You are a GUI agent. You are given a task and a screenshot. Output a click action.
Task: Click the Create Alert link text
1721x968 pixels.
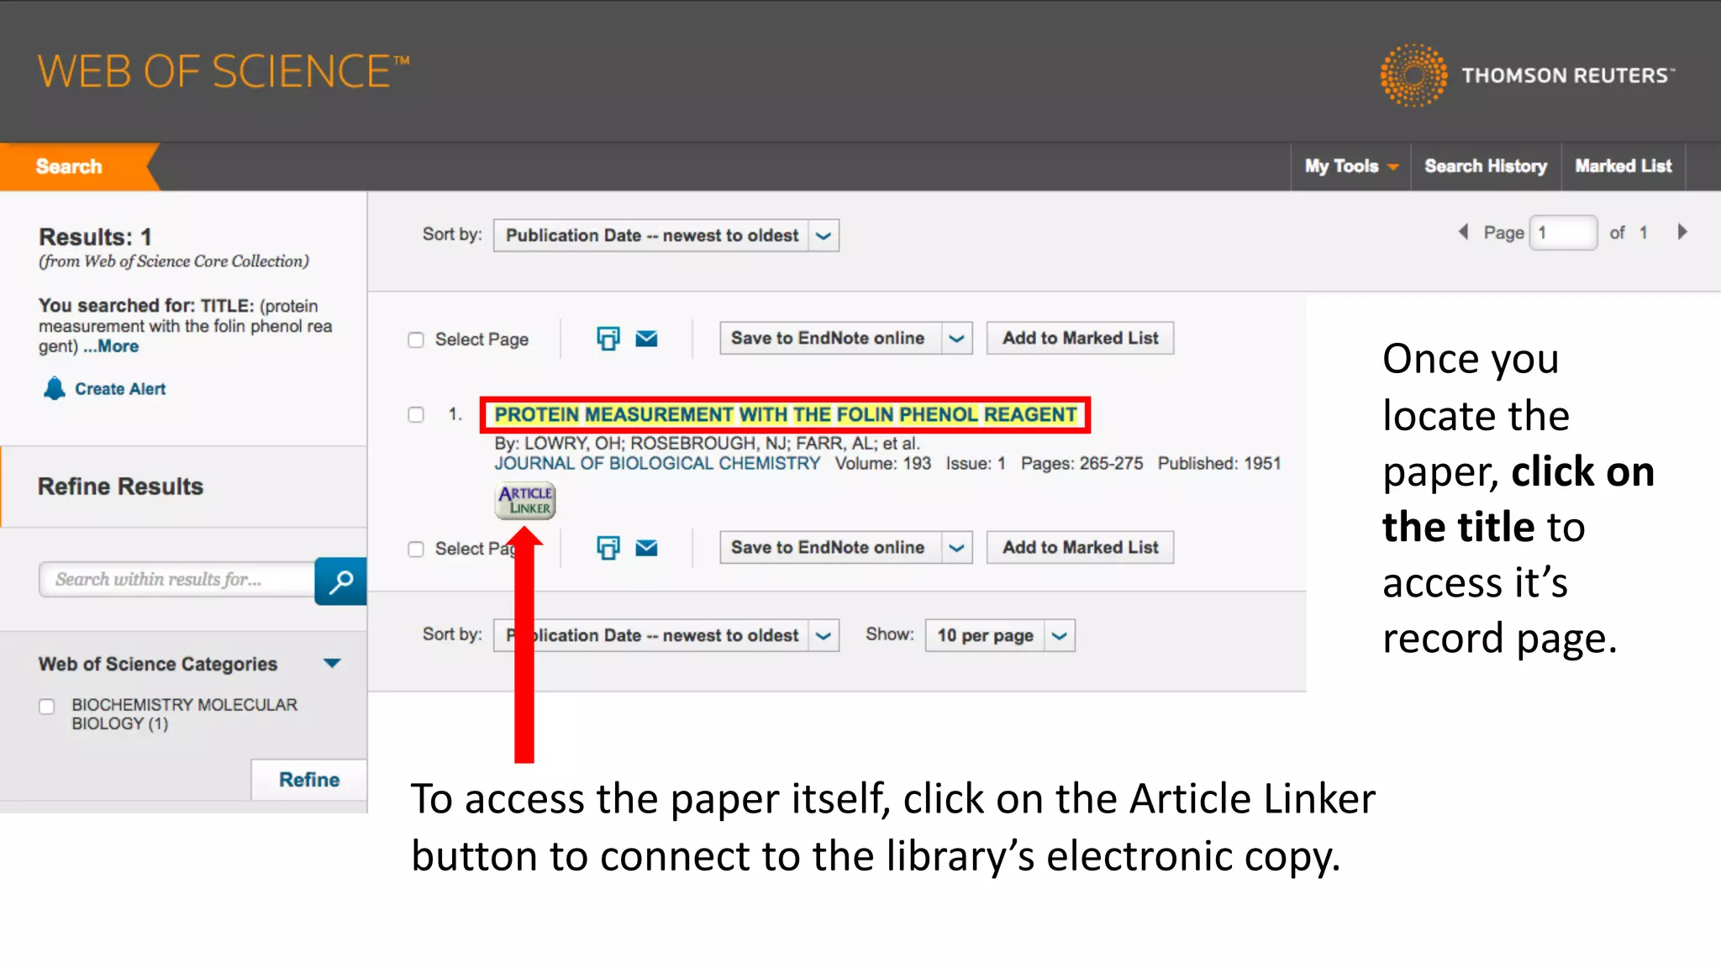[120, 389]
